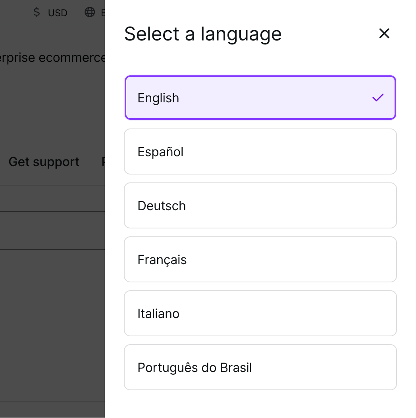Click the dollar sign currency icon

click(x=37, y=12)
